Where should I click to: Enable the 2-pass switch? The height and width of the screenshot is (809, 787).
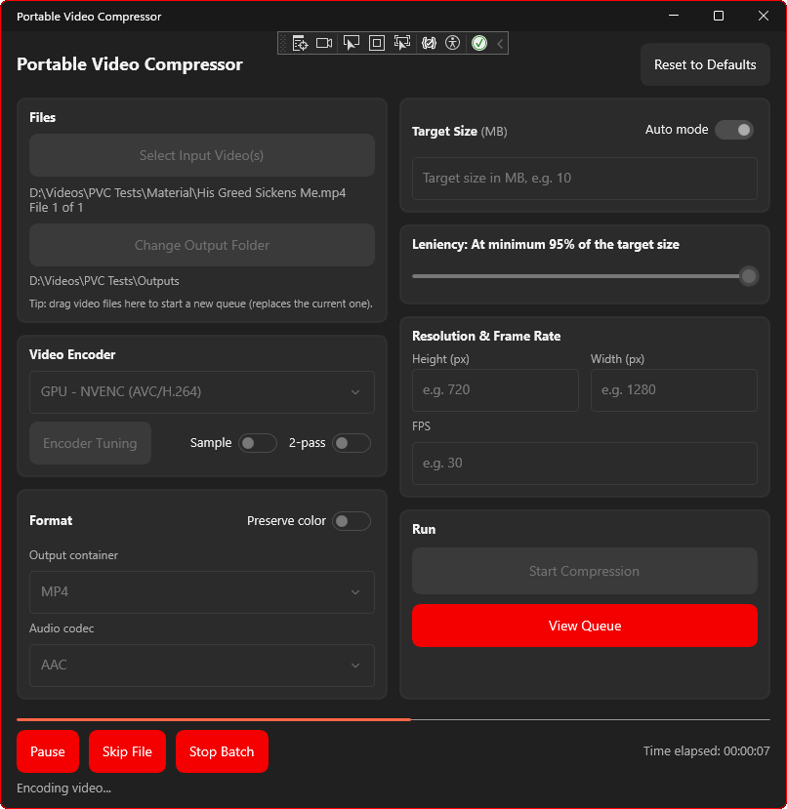(x=352, y=443)
